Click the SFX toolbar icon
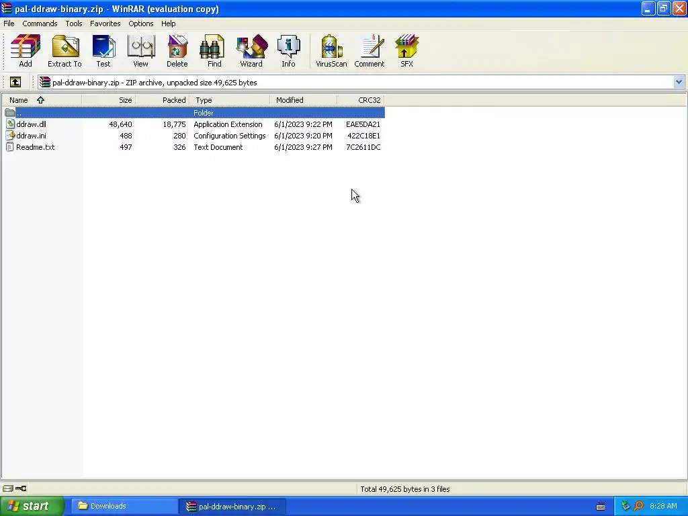The width and height of the screenshot is (688, 516). click(x=406, y=51)
